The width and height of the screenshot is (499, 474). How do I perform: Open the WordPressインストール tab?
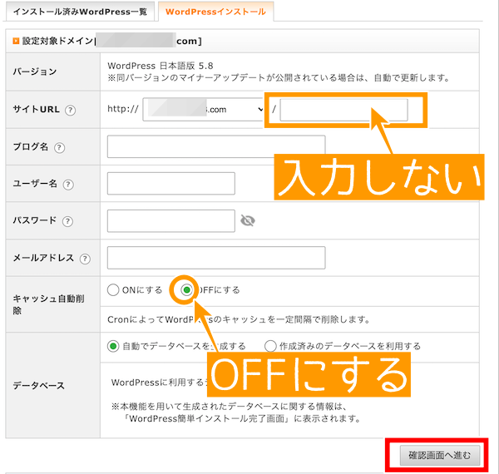[215, 12]
